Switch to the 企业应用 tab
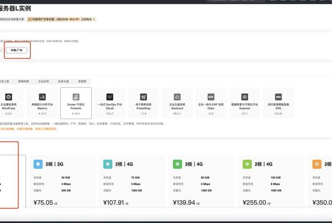Image resolution: width=332 pixels, height=223 pixels. click(x=44, y=81)
